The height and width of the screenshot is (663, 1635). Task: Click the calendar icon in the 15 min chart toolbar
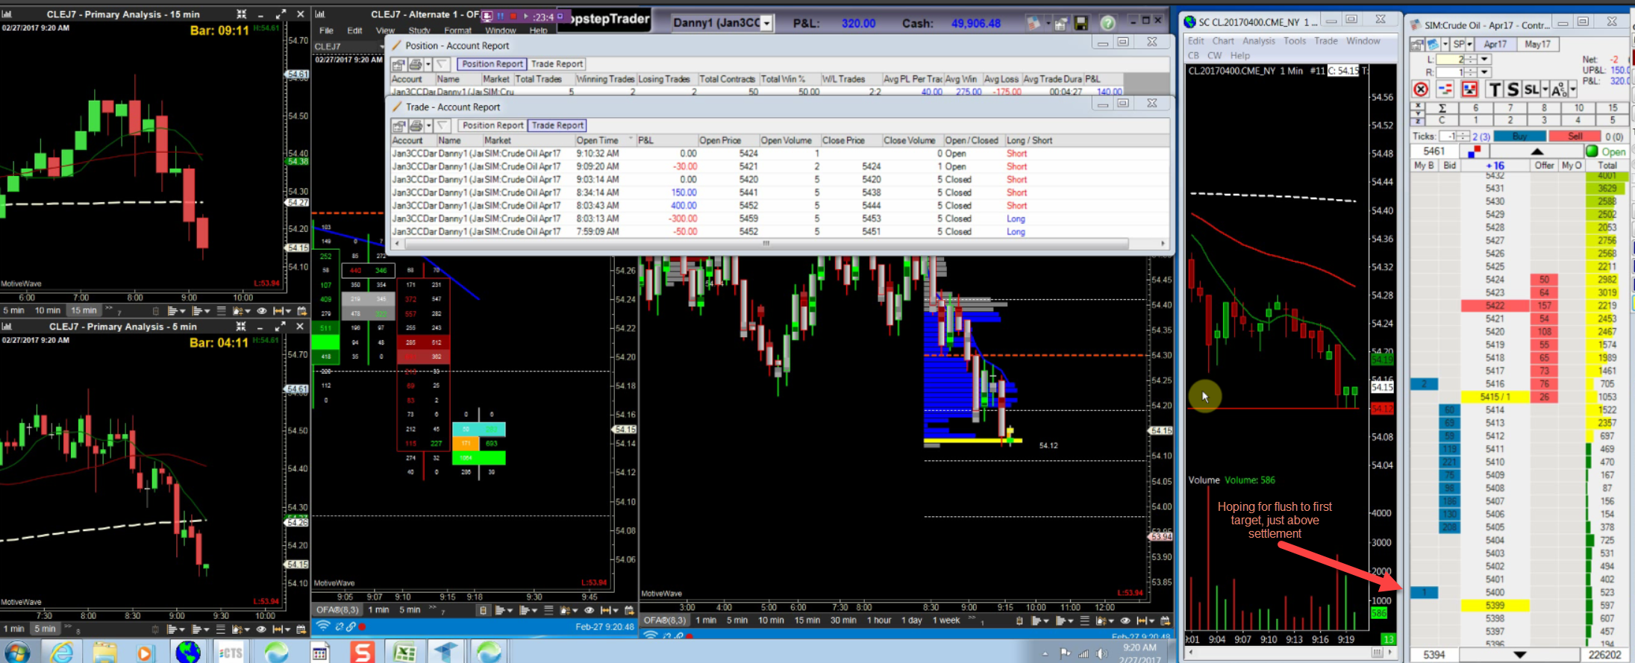(302, 310)
